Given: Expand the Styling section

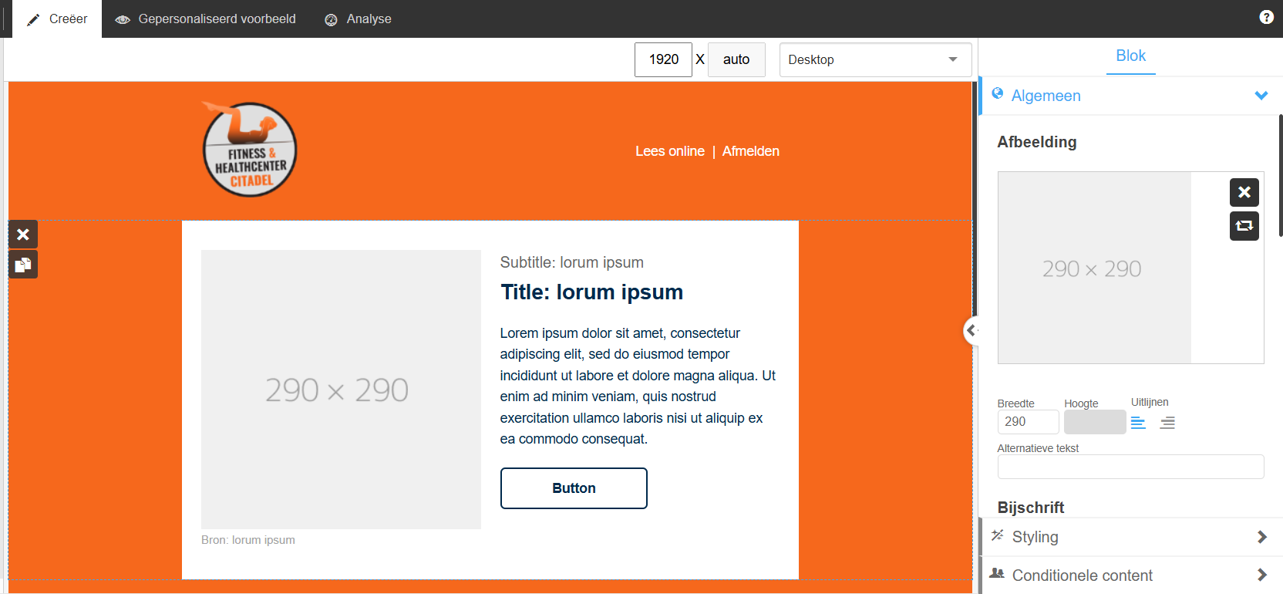Looking at the screenshot, I should pyautogui.click(x=1130, y=537).
